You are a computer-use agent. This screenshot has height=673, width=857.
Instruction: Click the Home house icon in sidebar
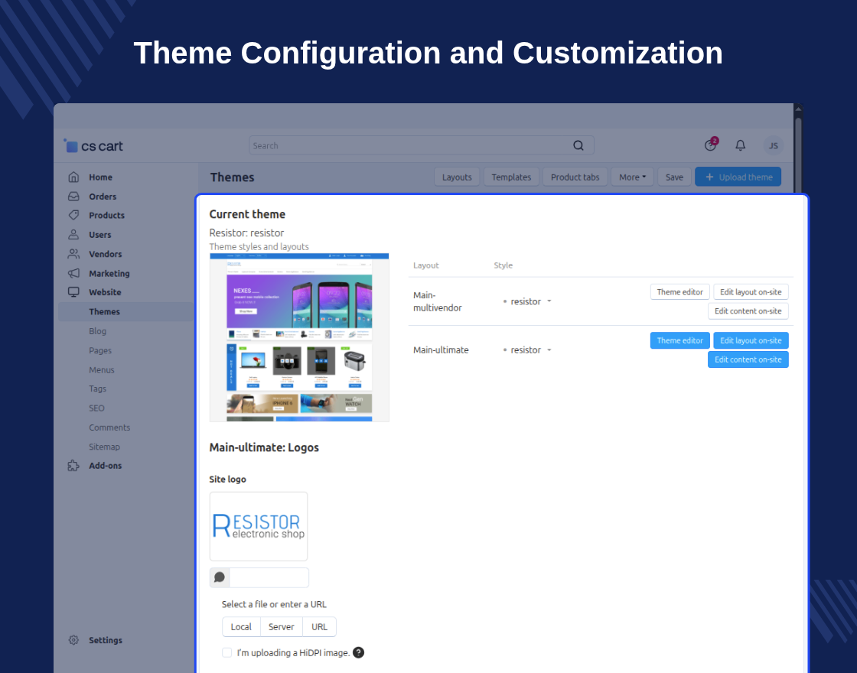tap(73, 177)
